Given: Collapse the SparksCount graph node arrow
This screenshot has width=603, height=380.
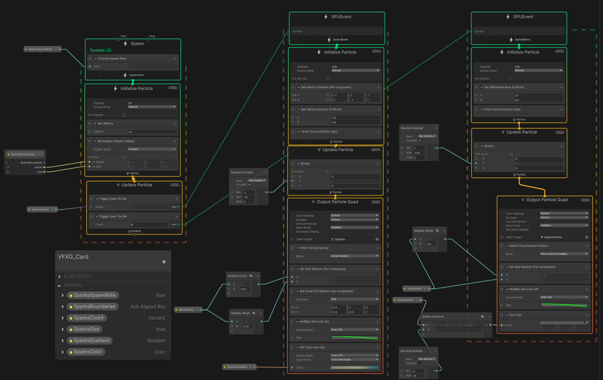Looking at the screenshot, I should point(52,209).
